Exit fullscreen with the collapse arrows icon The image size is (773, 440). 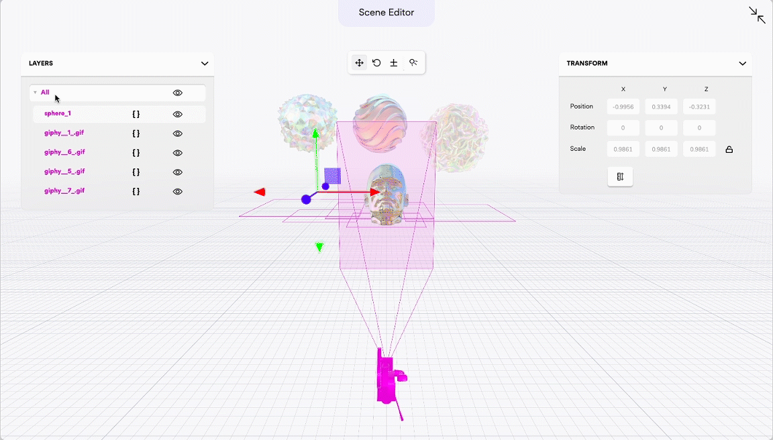point(757,15)
